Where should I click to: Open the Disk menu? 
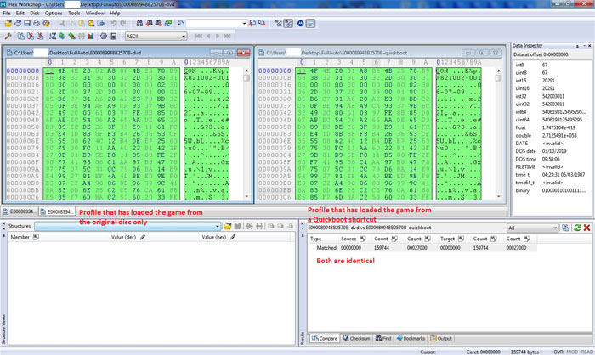click(34, 14)
